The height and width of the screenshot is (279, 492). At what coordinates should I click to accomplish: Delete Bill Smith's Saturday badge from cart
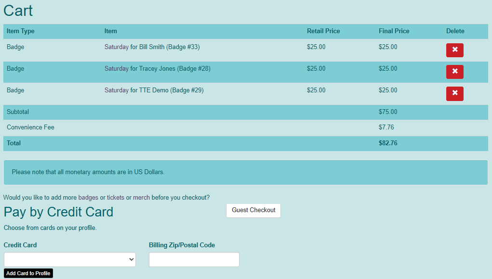pyautogui.click(x=454, y=50)
